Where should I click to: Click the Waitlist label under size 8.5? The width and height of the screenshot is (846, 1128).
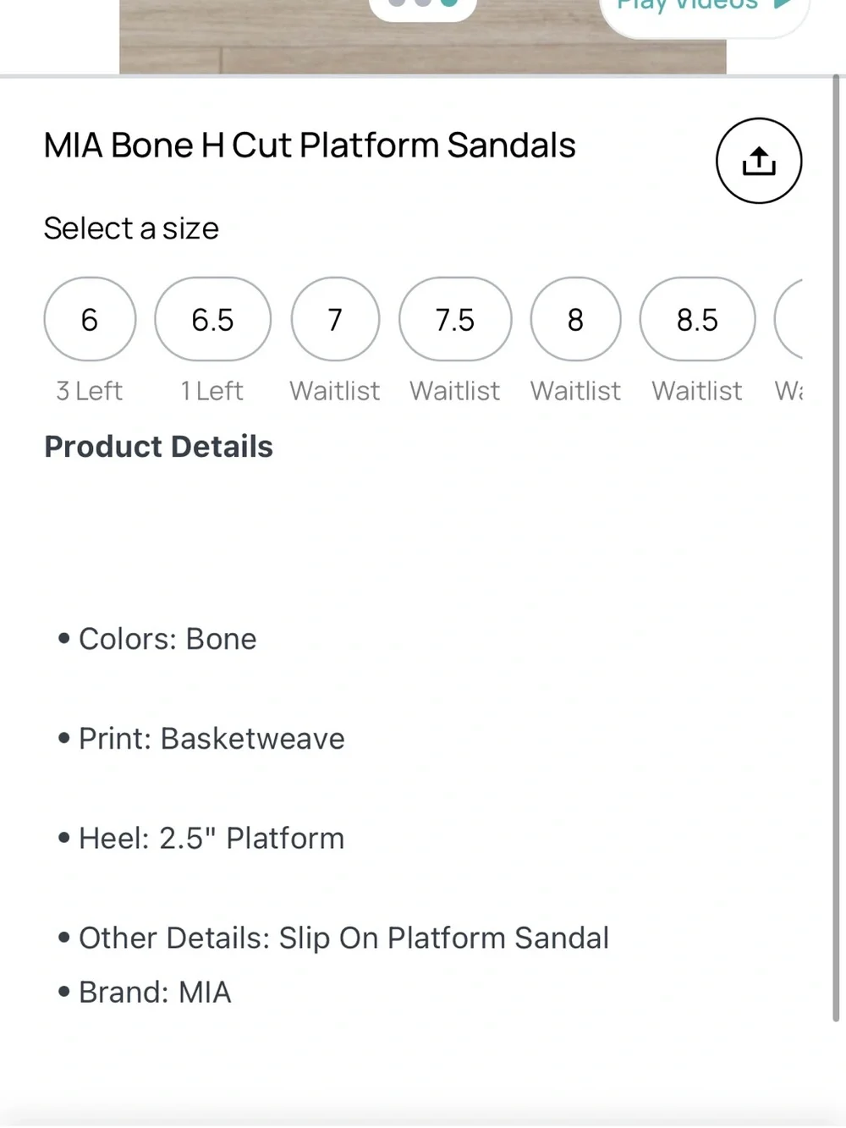(x=697, y=391)
